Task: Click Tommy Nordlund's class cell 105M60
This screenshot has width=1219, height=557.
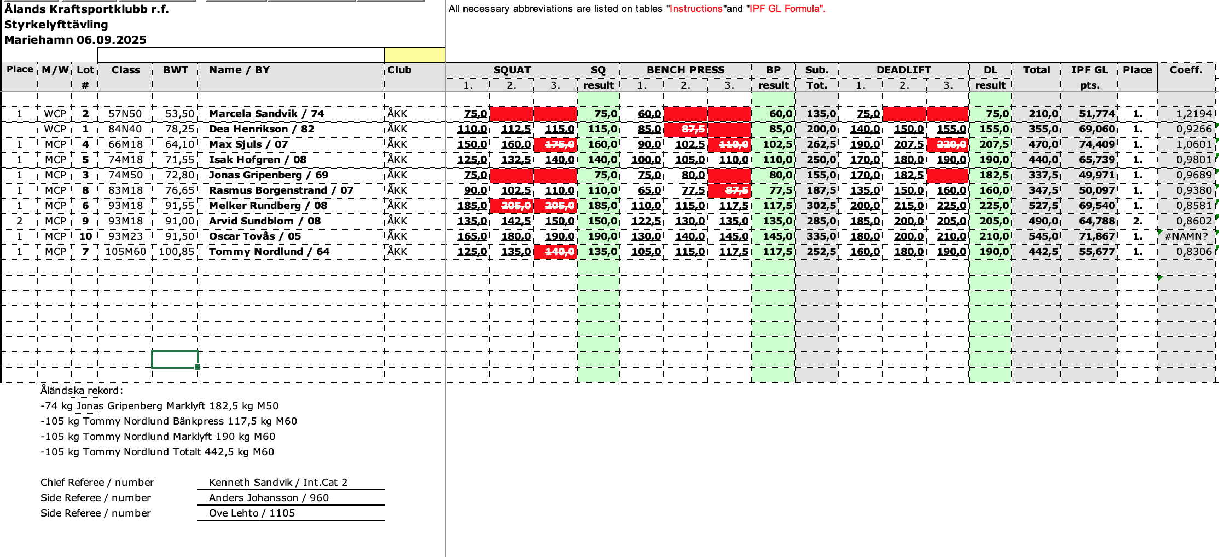Action: click(125, 252)
